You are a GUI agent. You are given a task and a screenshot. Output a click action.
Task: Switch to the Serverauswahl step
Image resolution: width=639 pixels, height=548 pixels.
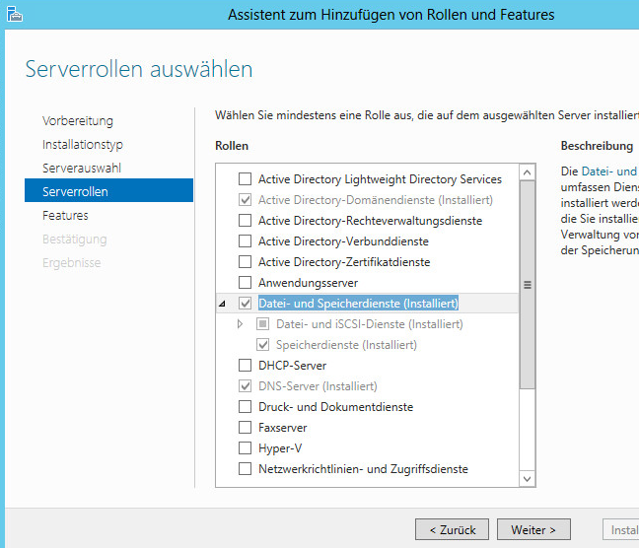pyautogui.click(x=82, y=168)
